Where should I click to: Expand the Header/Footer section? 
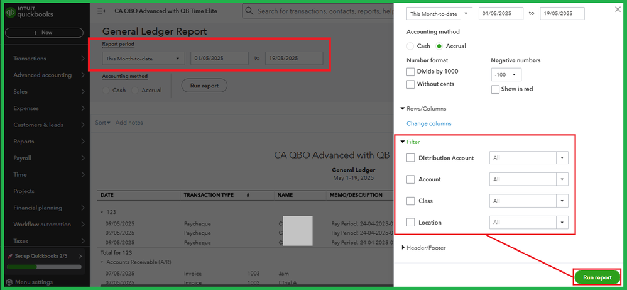click(x=403, y=248)
